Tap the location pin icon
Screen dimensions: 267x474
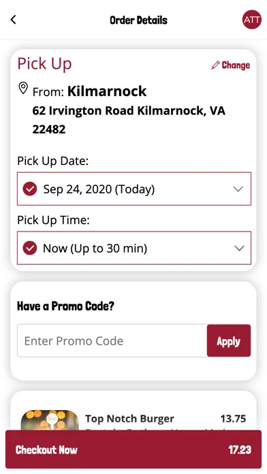pos(23,89)
